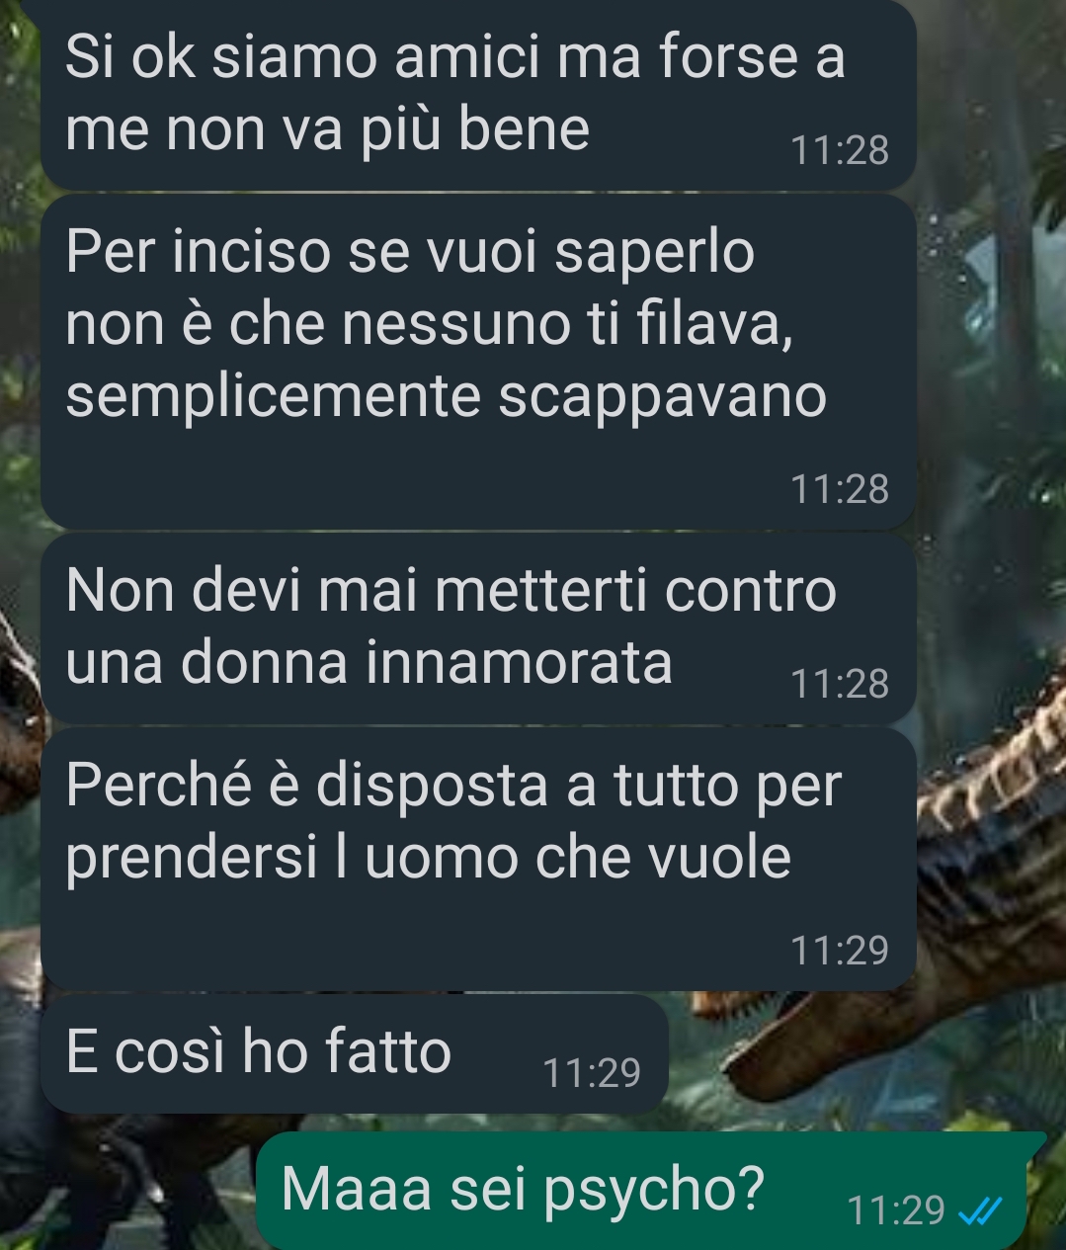Click the 11:28 timestamp next to "una donna innamorata"
Image resolution: width=1066 pixels, height=1250 pixels.
coord(840,684)
